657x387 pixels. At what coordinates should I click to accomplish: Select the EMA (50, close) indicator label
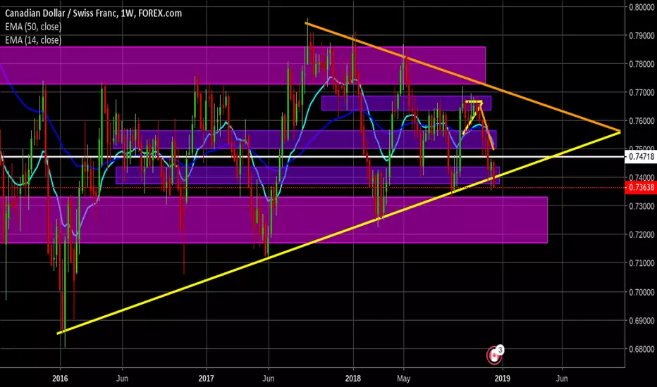point(33,27)
